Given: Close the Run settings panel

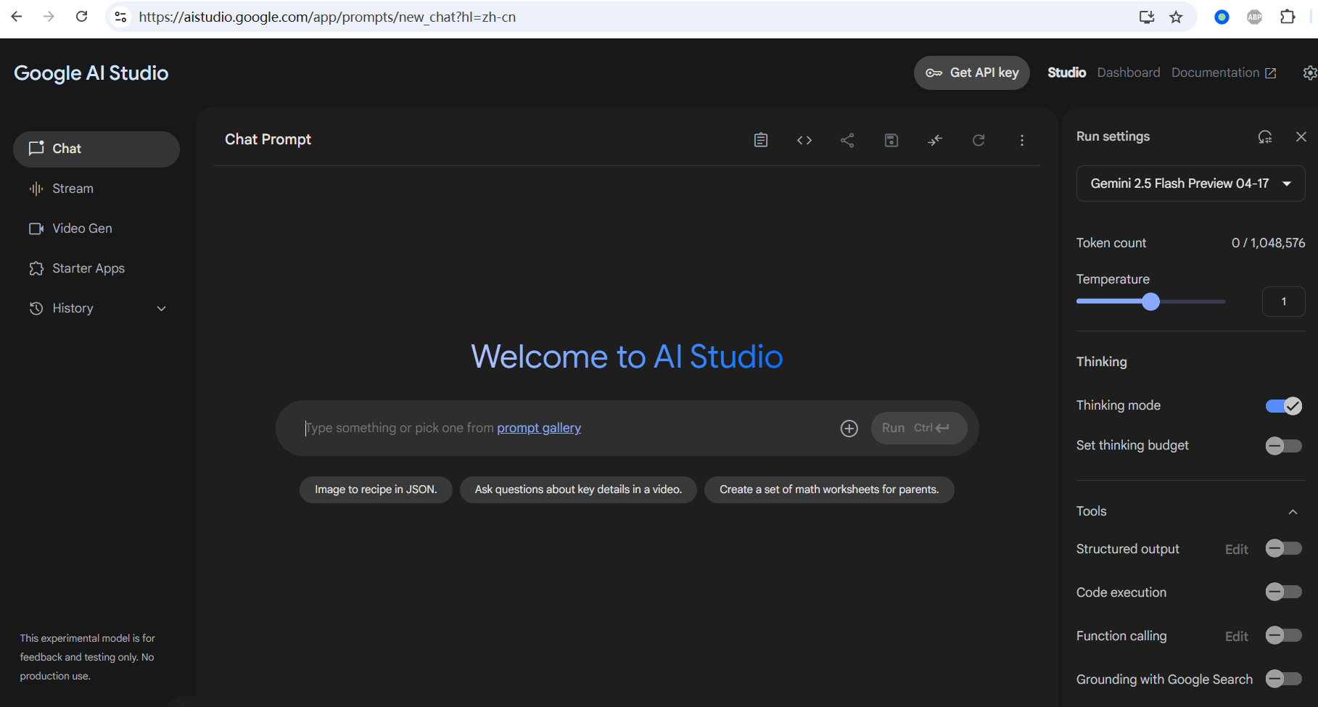Looking at the screenshot, I should coord(1301,136).
